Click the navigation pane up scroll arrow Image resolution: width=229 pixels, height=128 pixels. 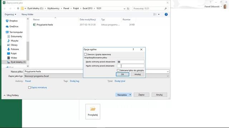coord(28,19)
